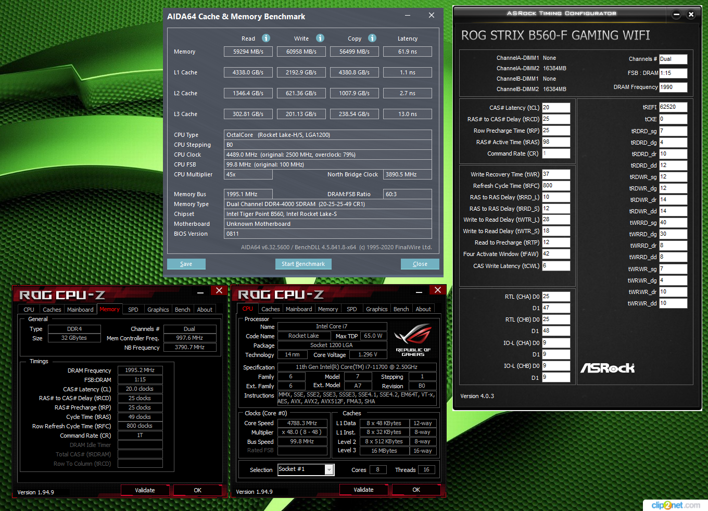Click the Four Activate Window (tFAW) field
708x511 pixels.
pos(556,254)
